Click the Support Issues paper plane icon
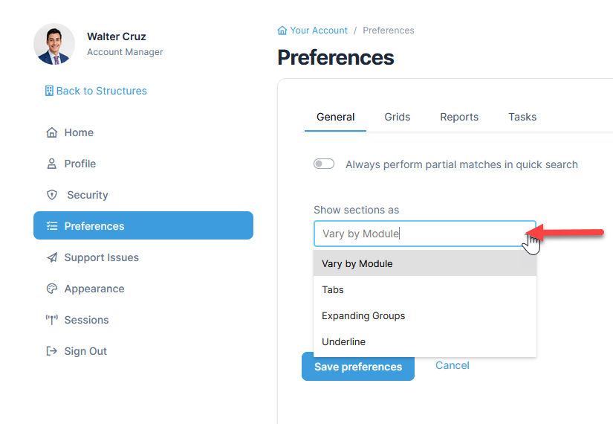The image size is (613, 424). [52, 257]
